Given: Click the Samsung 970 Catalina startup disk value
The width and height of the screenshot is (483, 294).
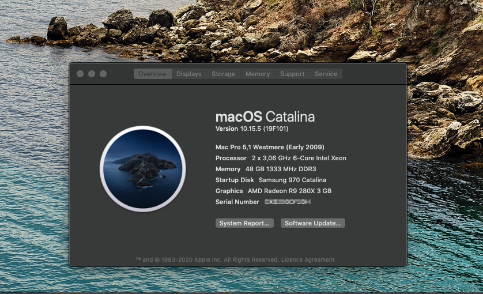Looking at the screenshot, I should 292,180.
